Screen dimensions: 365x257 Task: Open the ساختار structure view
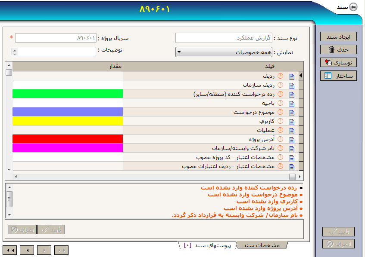point(338,76)
